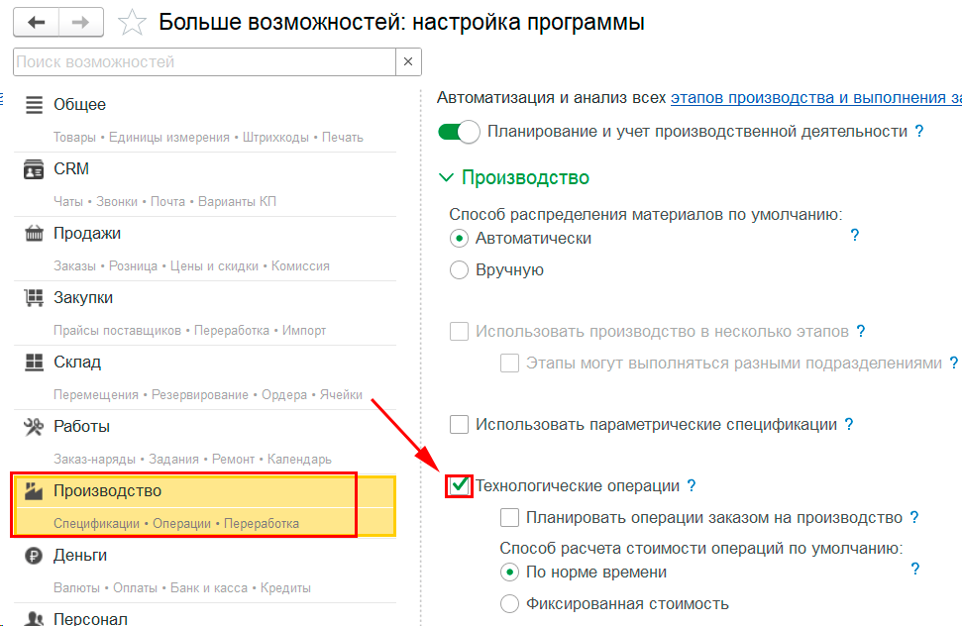Image resolution: width=962 pixels, height=626 pixels.
Task: Click the back navigation arrow
Action: coord(37,23)
